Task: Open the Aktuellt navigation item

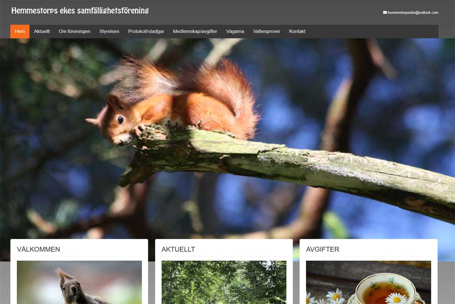Action: click(x=42, y=31)
